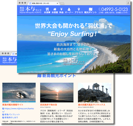This screenshot has height=126, width=133.
Task: Select the お部屋 house icon
Action: pyautogui.click(x=55, y=9)
